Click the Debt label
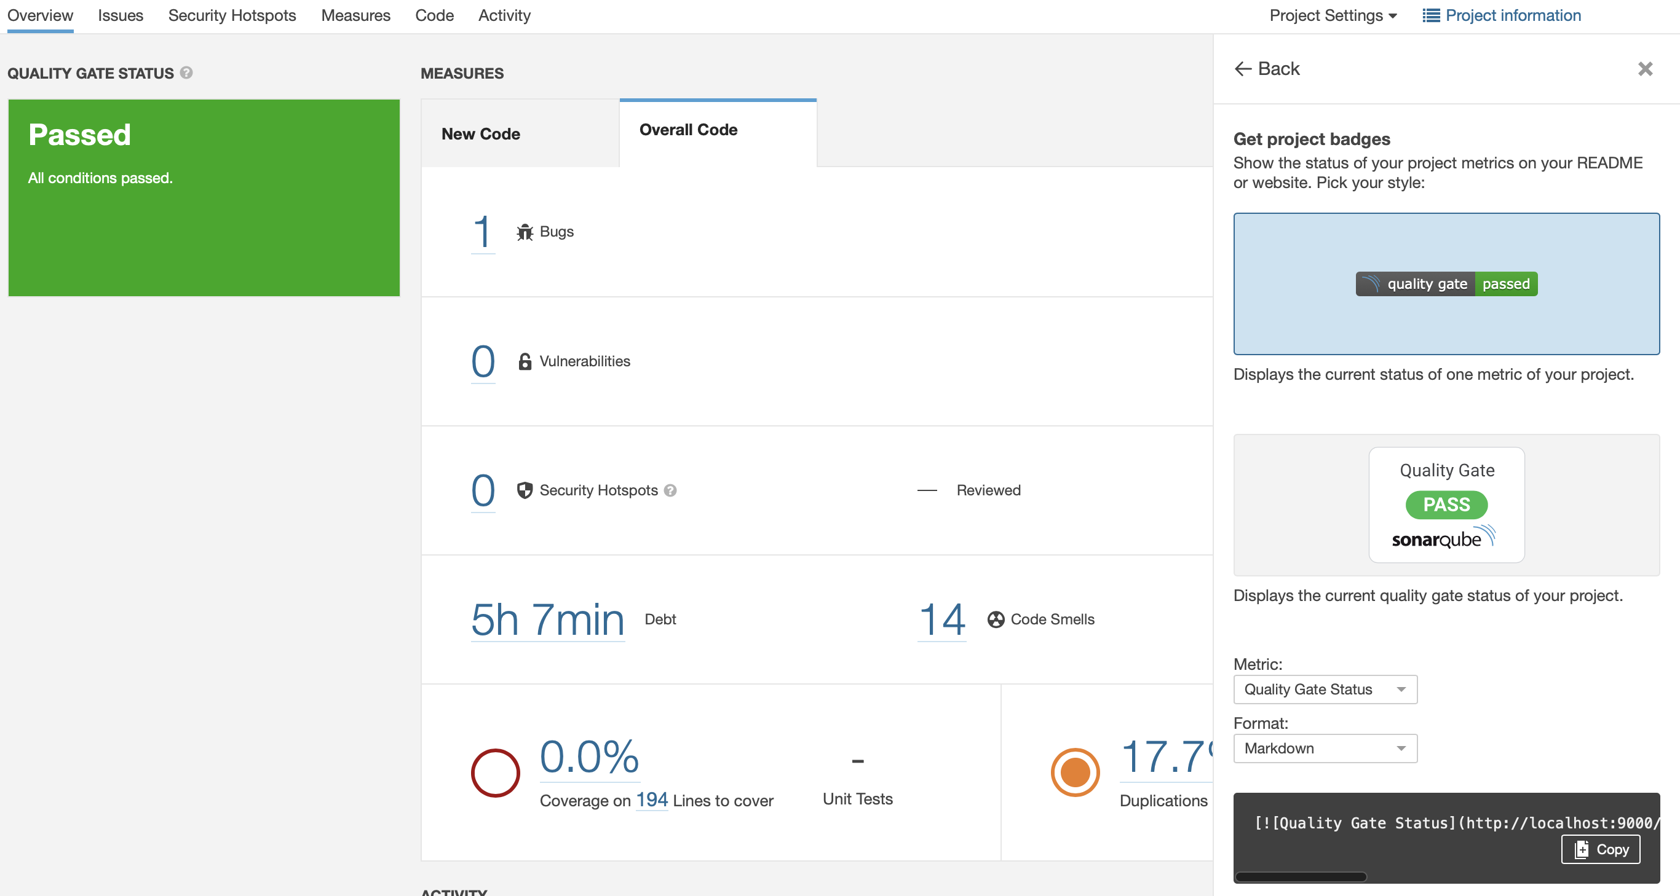This screenshot has width=1680, height=896. (660, 619)
